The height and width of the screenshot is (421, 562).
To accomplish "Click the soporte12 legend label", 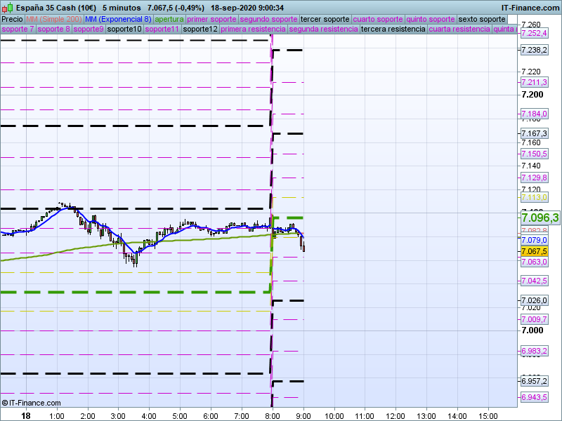I will pyautogui.click(x=200, y=29).
